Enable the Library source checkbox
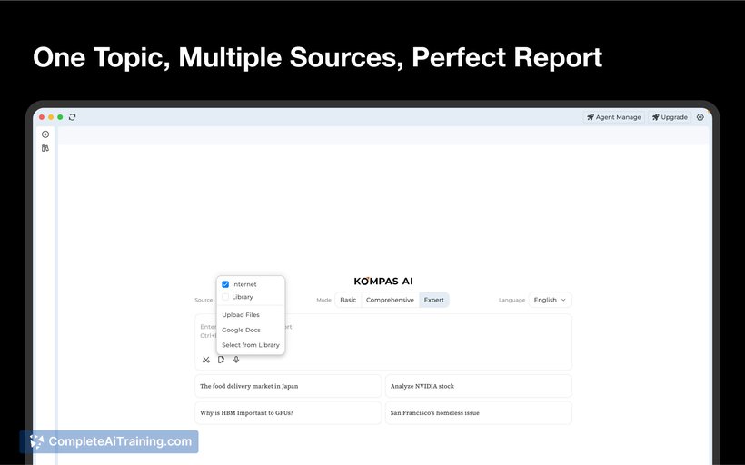 (x=225, y=297)
